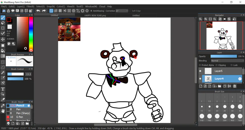This screenshot has height=130, width=245.
Task: Float the Brush list panel
Action: (29, 102)
